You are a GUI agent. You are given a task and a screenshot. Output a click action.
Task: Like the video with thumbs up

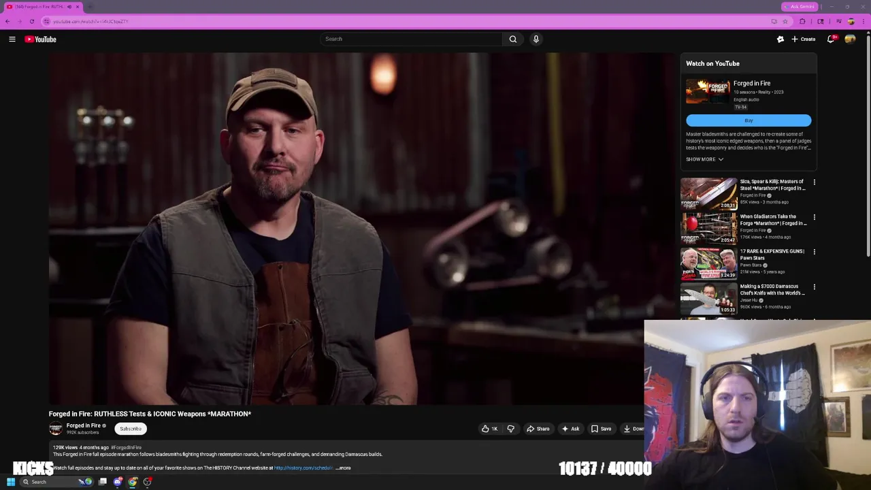[490, 429]
